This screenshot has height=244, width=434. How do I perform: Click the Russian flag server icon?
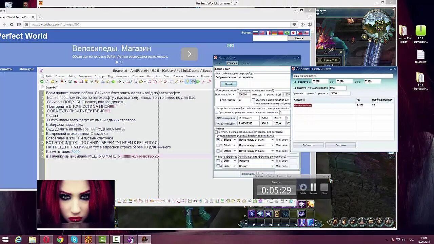(x=255, y=33)
